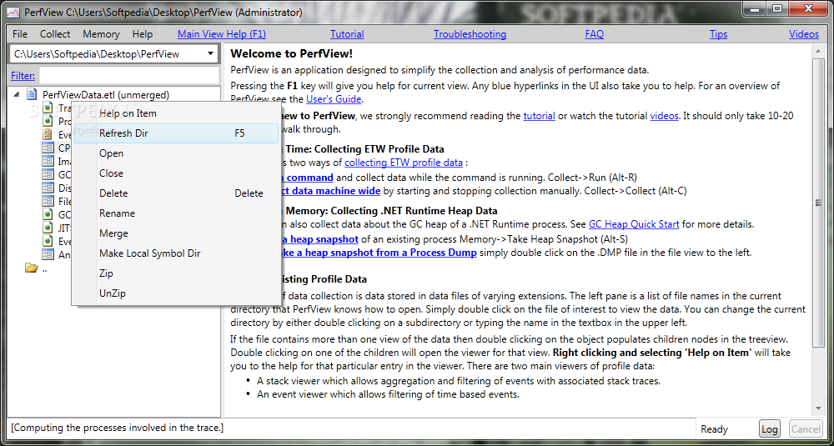Open the 'GC Heap Quick Start' link
The image size is (834, 446).
[x=634, y=224]
